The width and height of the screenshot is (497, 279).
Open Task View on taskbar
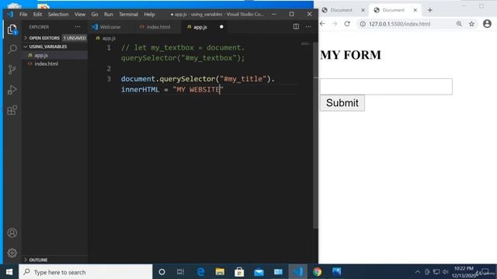click(x=180, y=272)
